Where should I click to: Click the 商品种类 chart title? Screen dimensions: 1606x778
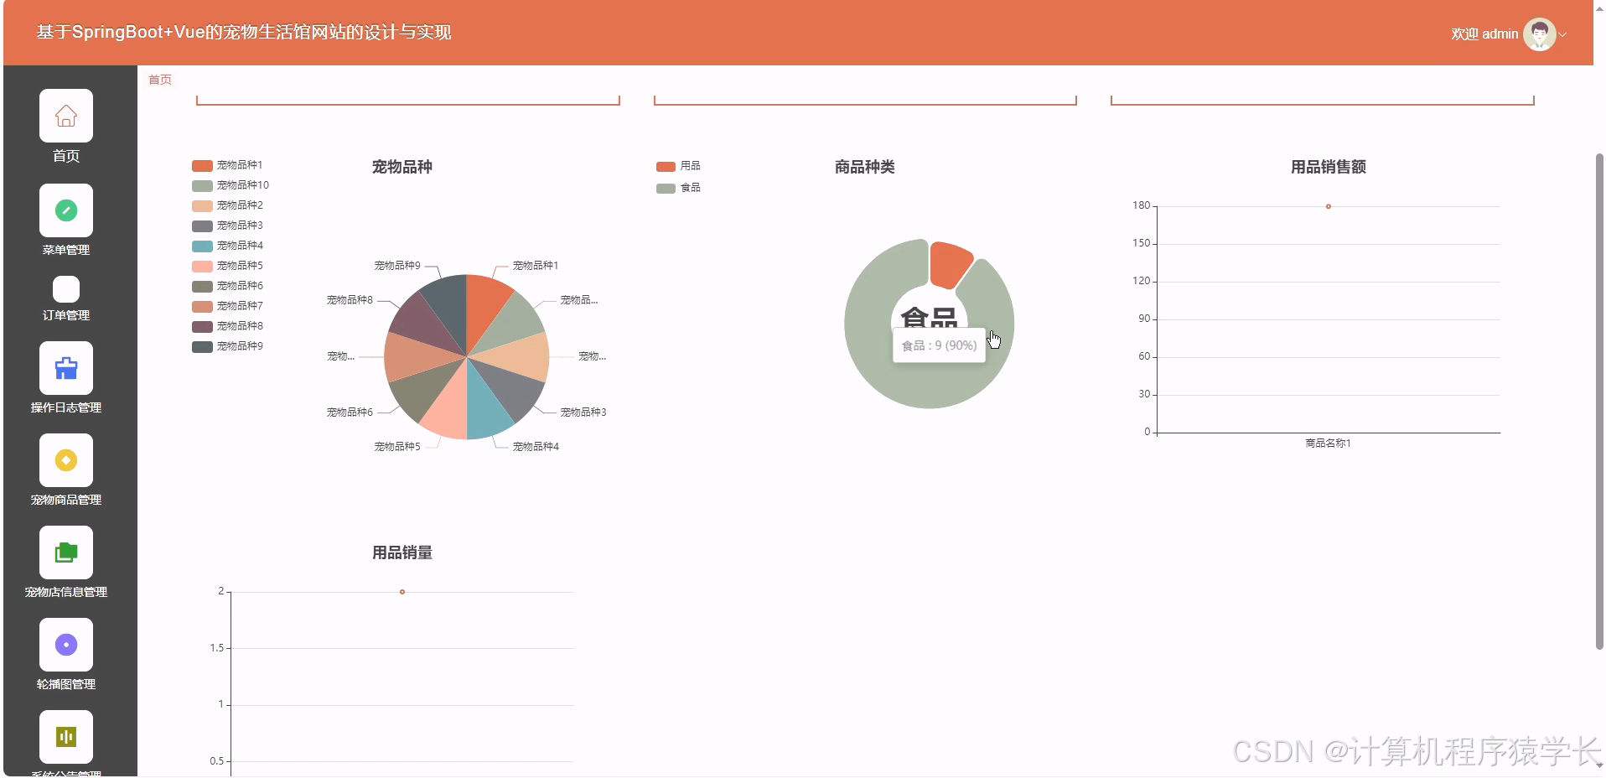[x=865, y=167]
